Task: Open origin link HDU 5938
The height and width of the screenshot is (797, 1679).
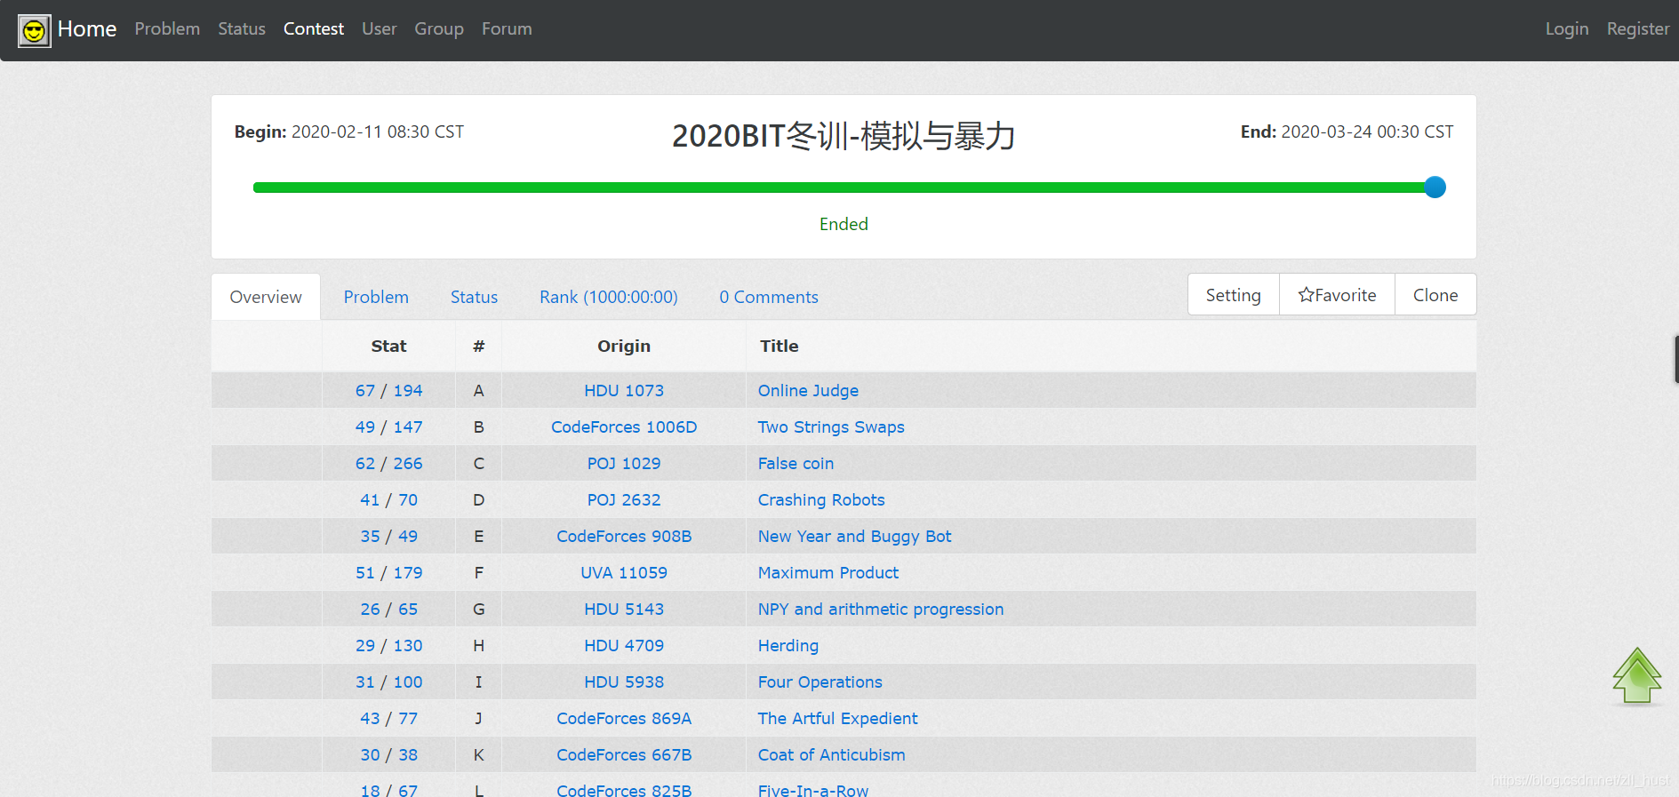Action: [624, 681]
